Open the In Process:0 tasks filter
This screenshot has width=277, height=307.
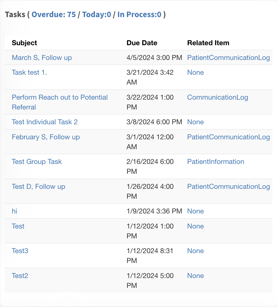139,14
